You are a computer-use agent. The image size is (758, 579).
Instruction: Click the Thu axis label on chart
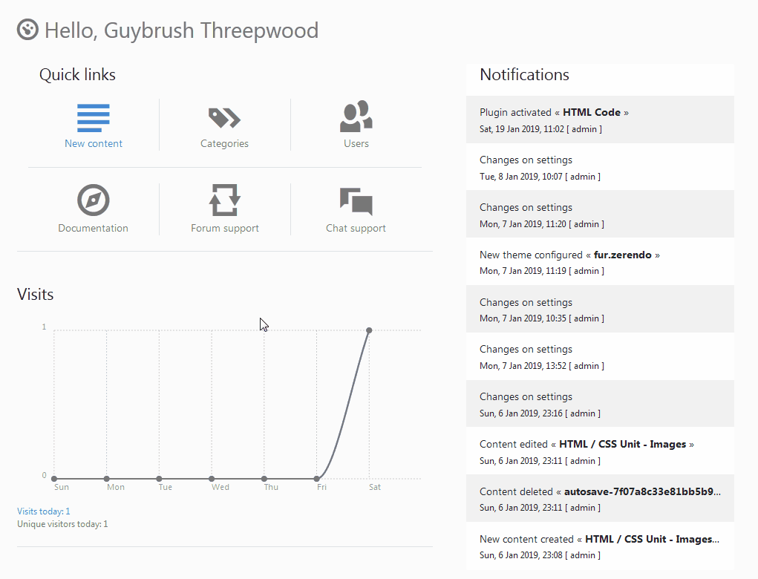pos(271,487)
